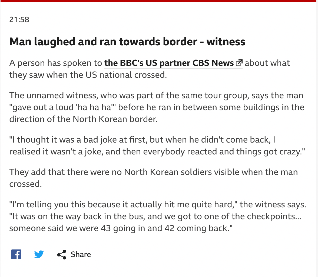The width and height of the screenshot is (318, 277).
Task: Select the 'Man laughed and ran' headline
Action: pyautogui.click(x=127, y=42)
